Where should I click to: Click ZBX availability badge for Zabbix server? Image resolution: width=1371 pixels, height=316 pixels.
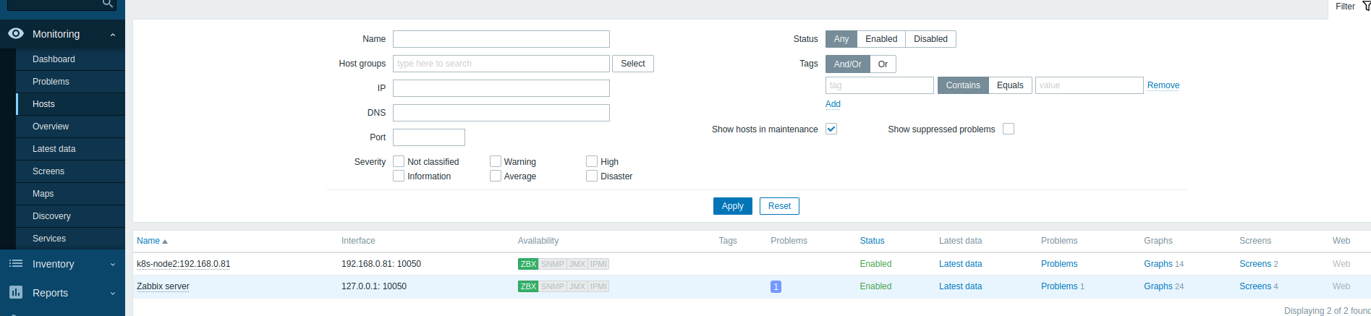click(x=528, y=286)
